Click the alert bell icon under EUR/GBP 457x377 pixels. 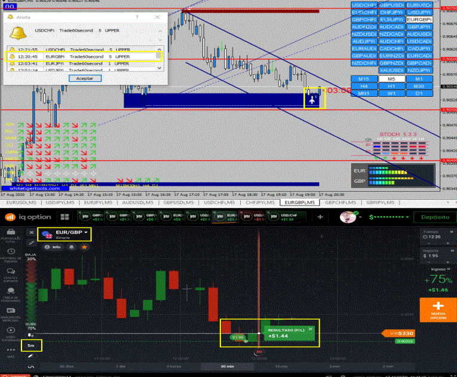[x=70, y=246]
